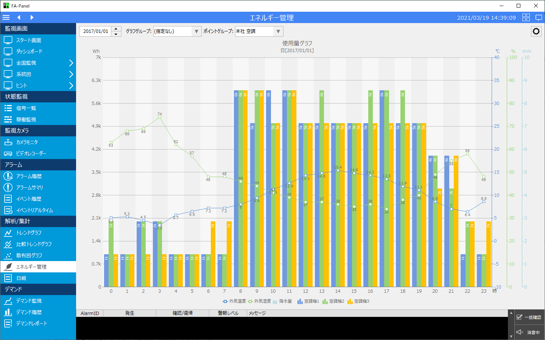Open 全国監視 in the sidebar
Viewport: 545px width, 340px height.
(x=38, y=63)
